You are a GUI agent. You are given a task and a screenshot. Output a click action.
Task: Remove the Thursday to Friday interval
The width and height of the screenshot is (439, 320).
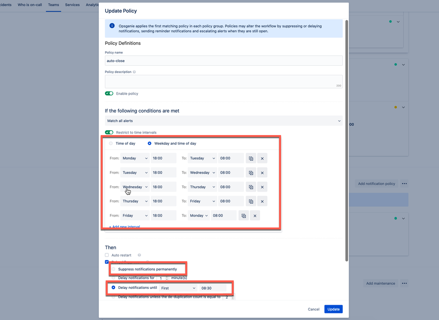coord(262,201)
